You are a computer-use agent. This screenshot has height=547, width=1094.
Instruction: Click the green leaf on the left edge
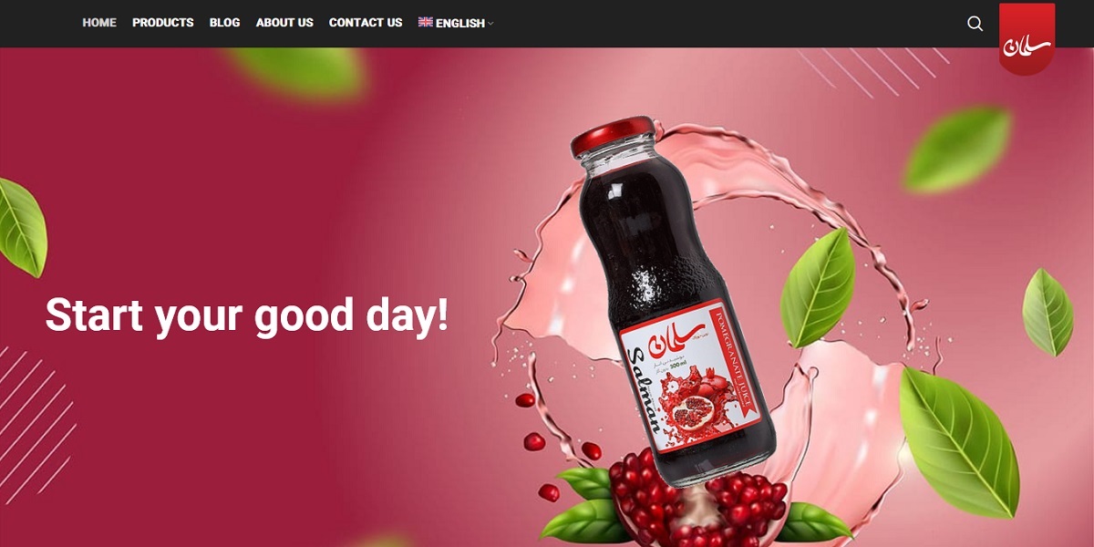coord(22,227)
